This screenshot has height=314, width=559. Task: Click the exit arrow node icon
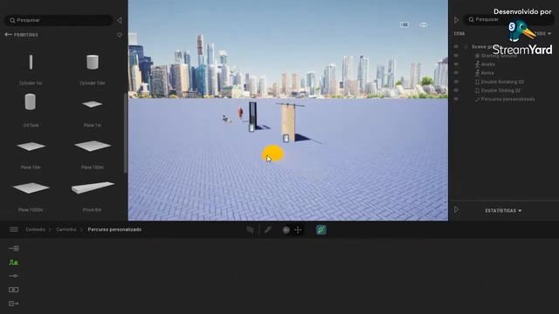(x=14, y=304)
